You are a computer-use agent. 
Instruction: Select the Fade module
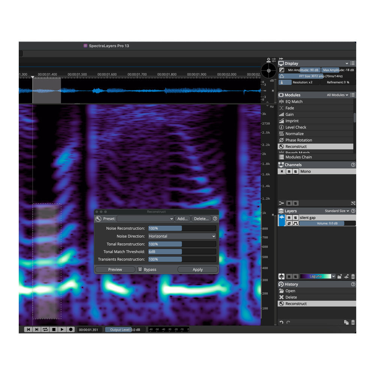(315, 108)
